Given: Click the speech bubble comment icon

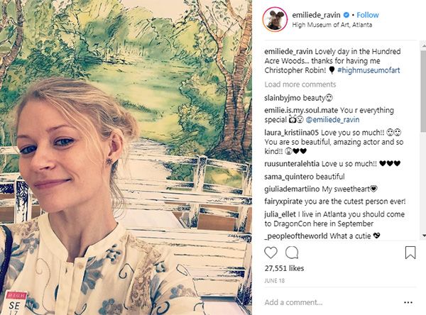Looking at the screenshot, I should pyautogui.click(x=292, y=252).
